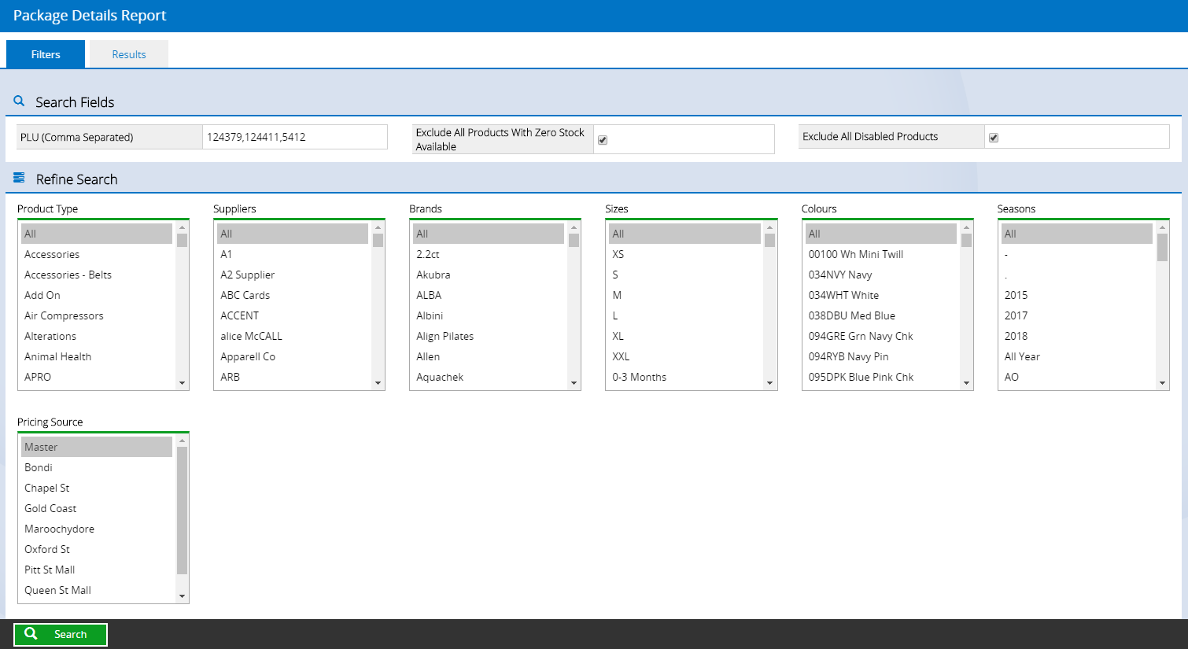Viewport: 1188px width, 649px height.
Task: Pick Align Pilates brand
Action: coord(489,336)
